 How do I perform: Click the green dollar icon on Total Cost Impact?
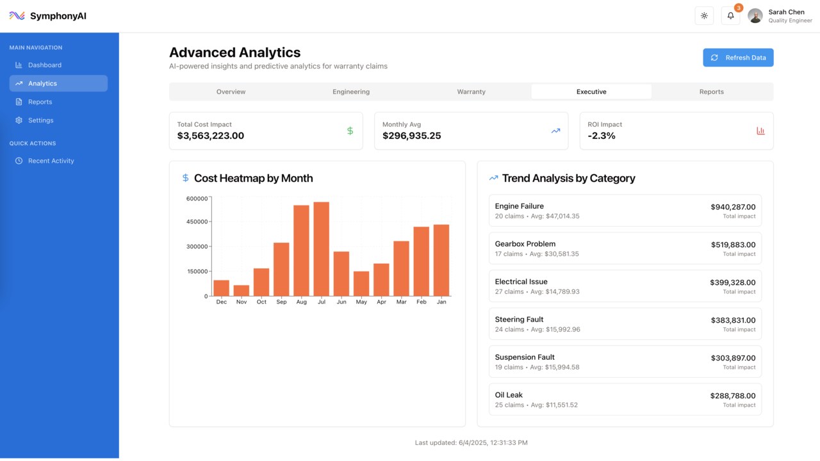(x=350, y=131)
